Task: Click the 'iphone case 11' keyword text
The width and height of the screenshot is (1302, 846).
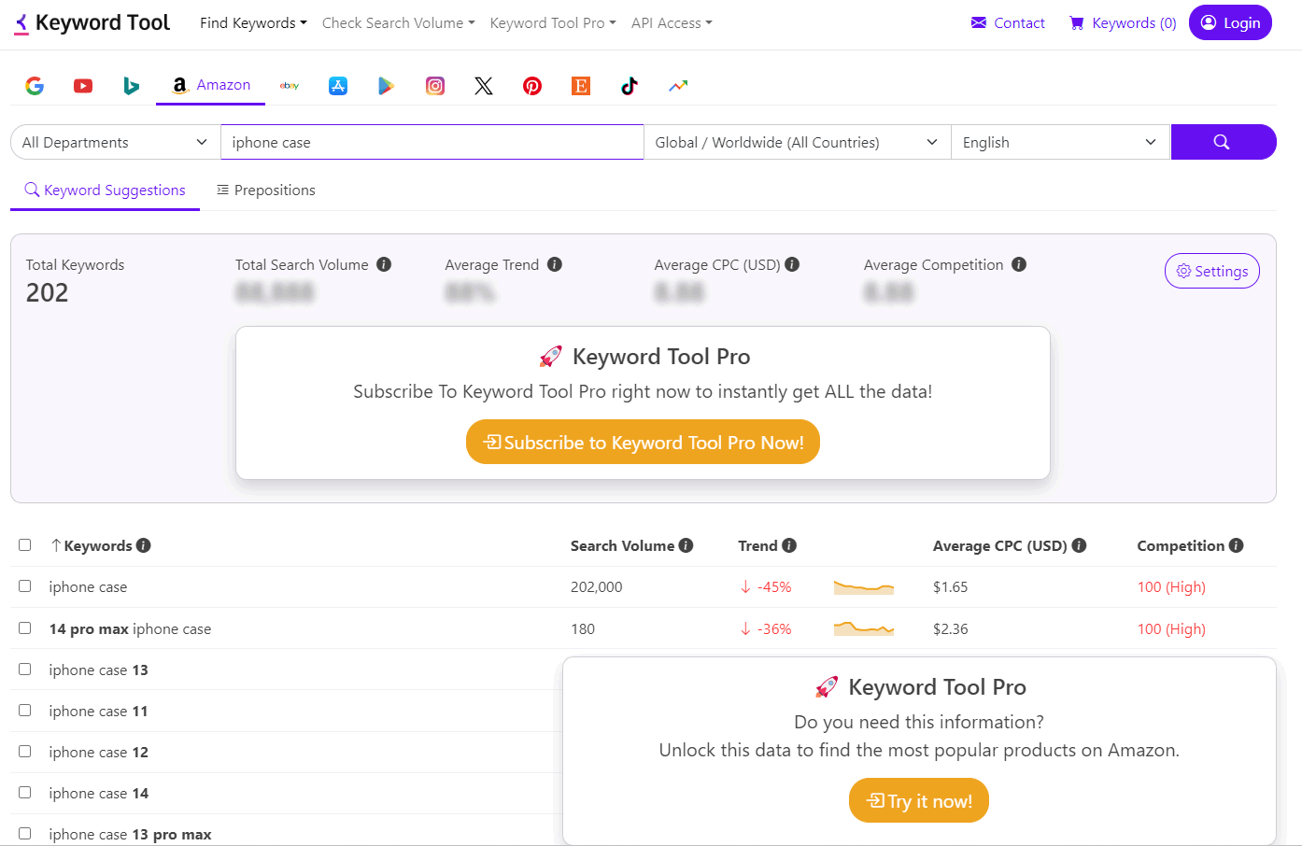Action: click(x=98, y=711)
